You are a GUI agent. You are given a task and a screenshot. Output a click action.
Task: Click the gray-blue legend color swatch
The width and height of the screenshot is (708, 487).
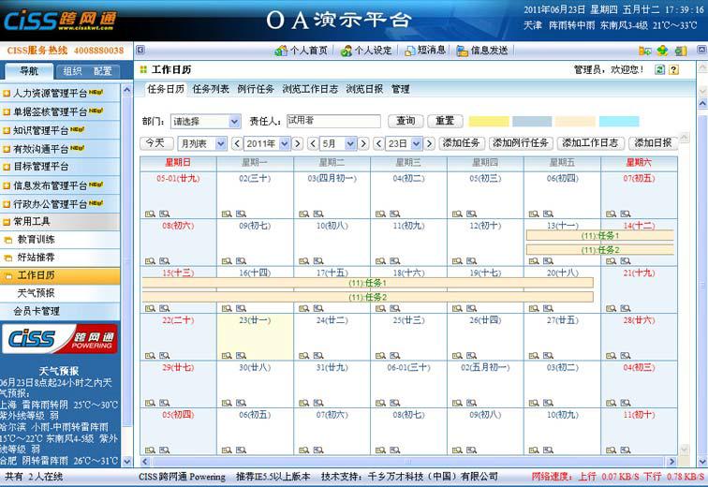pyautogui.click(x=532, y=121)
